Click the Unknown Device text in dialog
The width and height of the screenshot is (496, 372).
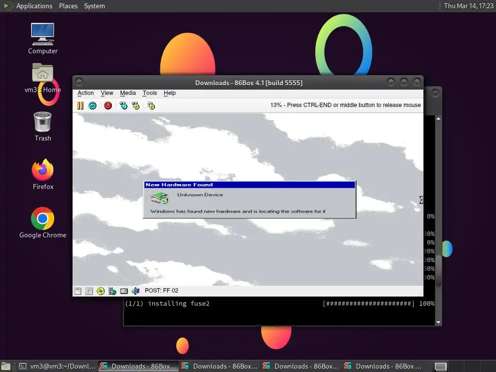point(200,195)
